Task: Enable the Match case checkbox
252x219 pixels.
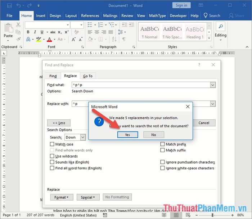Action: point(52,144)
